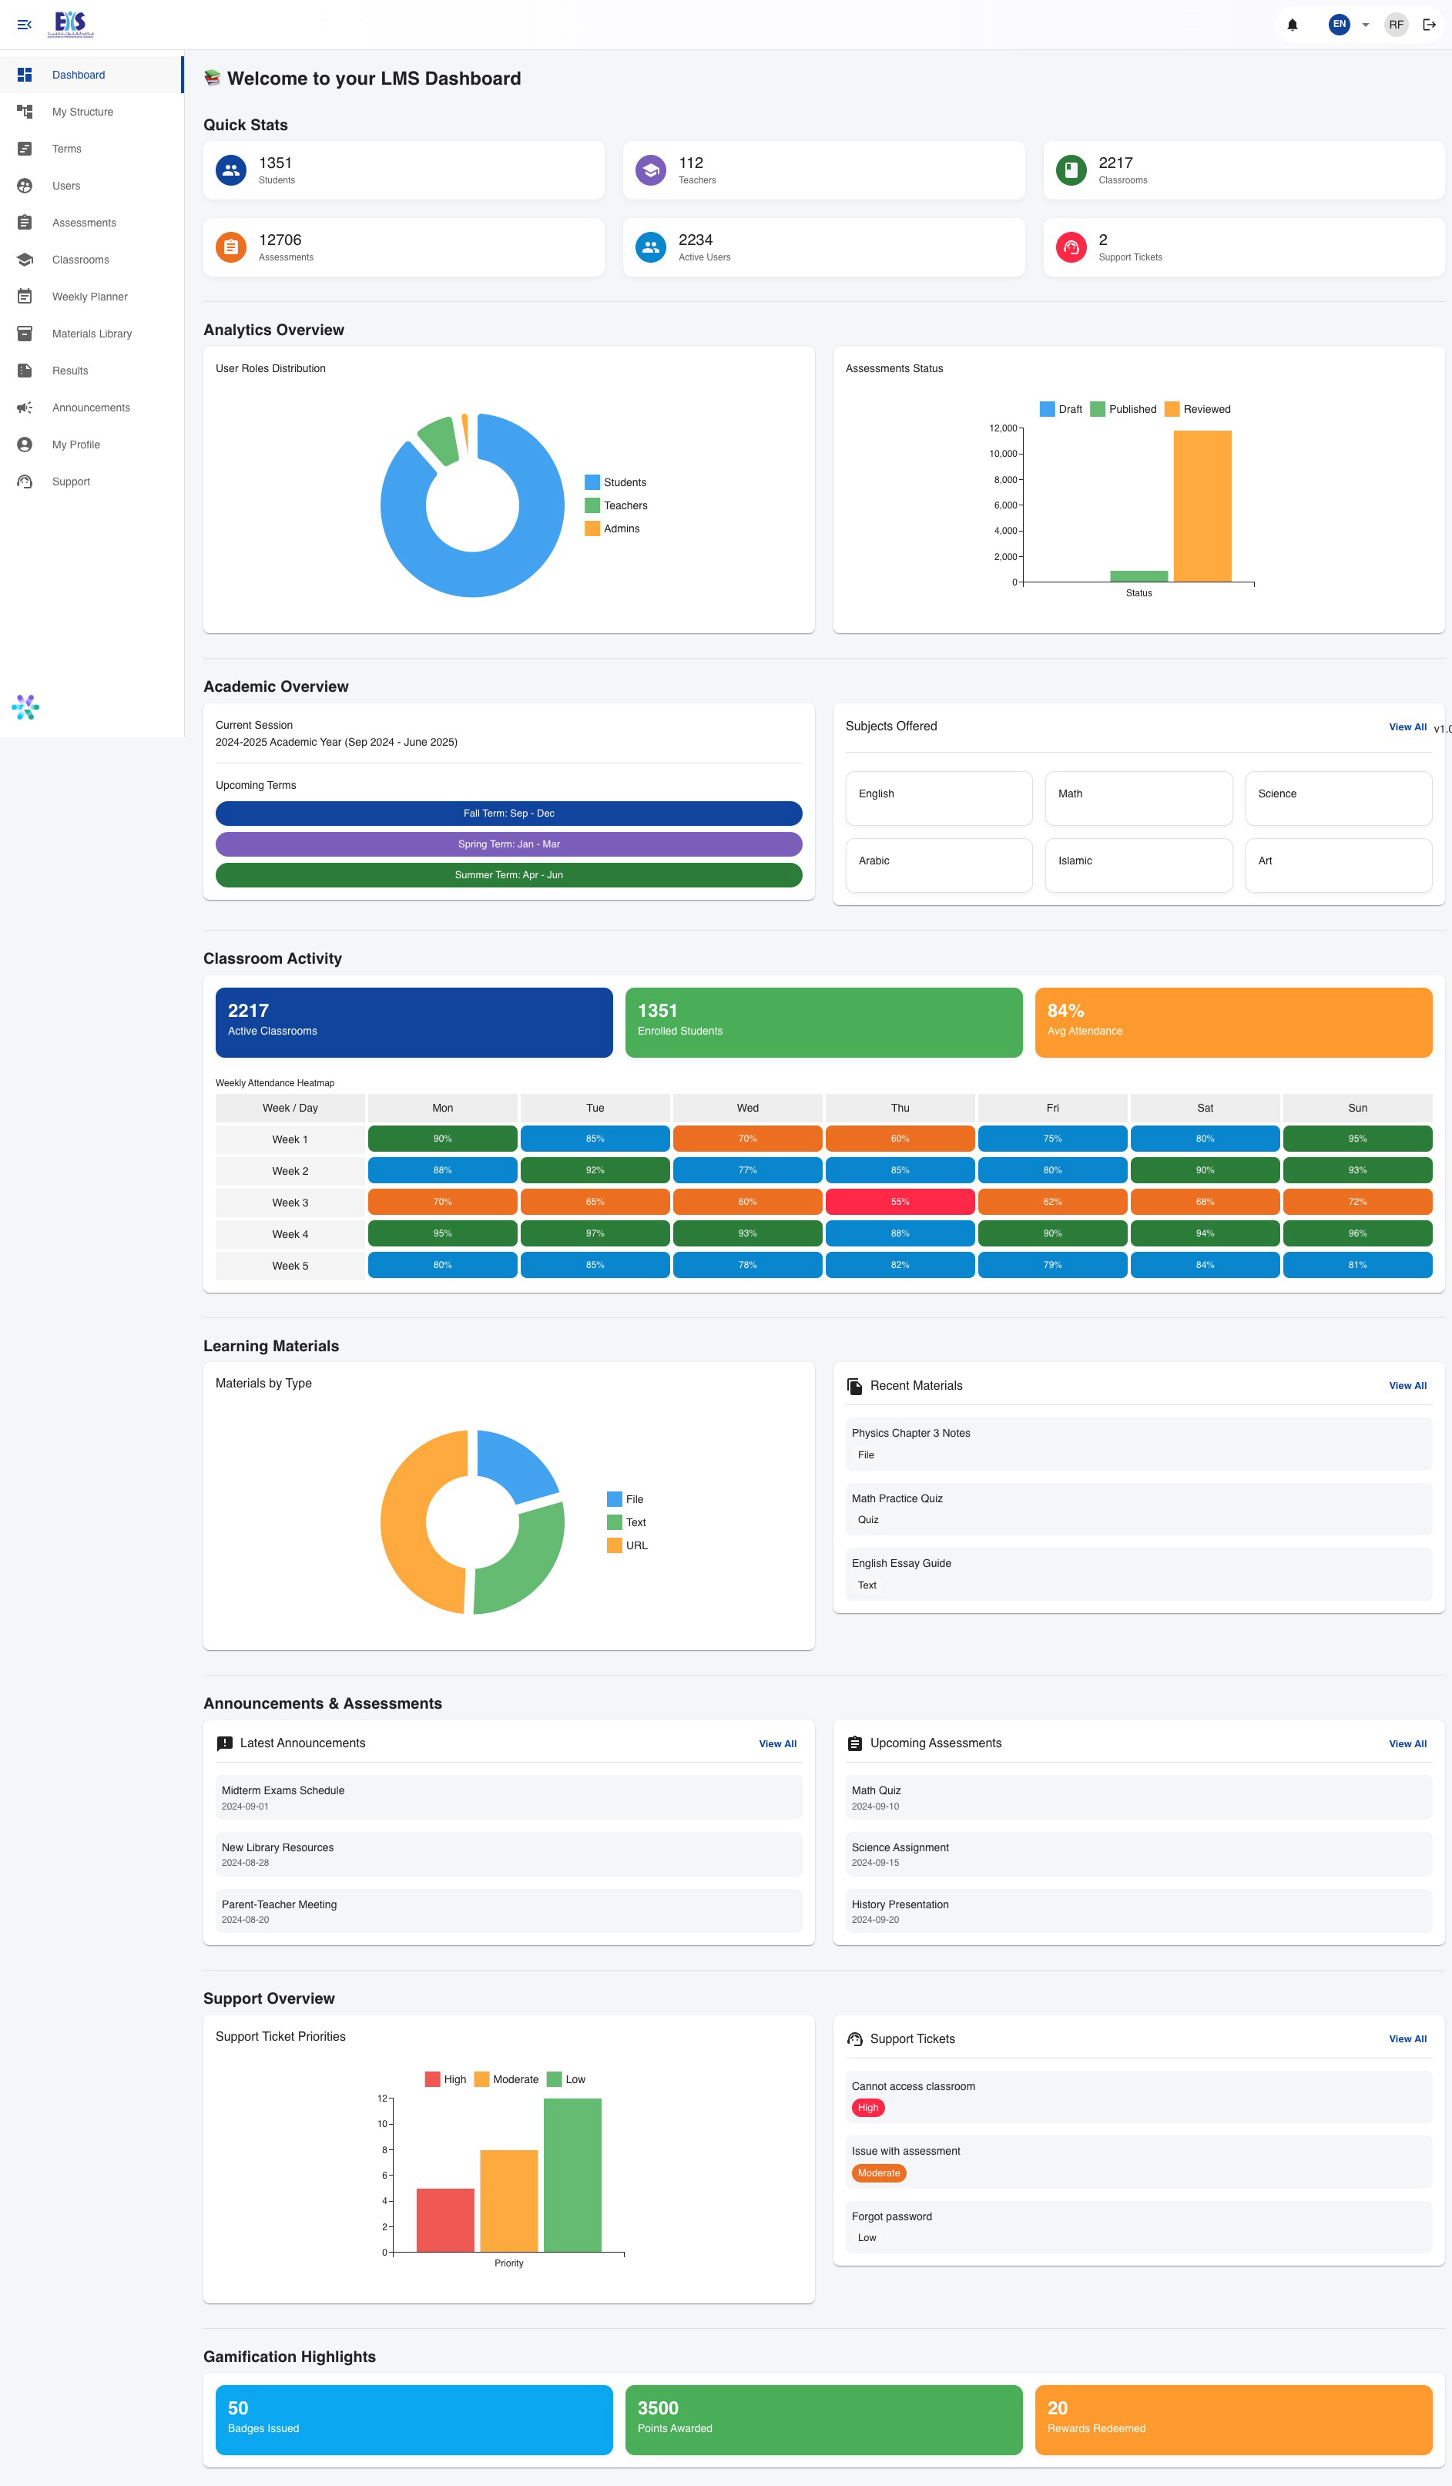Click the EMS logo in the top left
The height and width of the screenshot is (2486, 1452).
click(70, 24)
